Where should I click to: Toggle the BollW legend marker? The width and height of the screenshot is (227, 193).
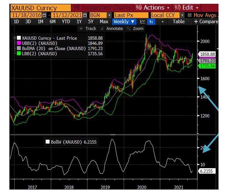click(48, 142)
